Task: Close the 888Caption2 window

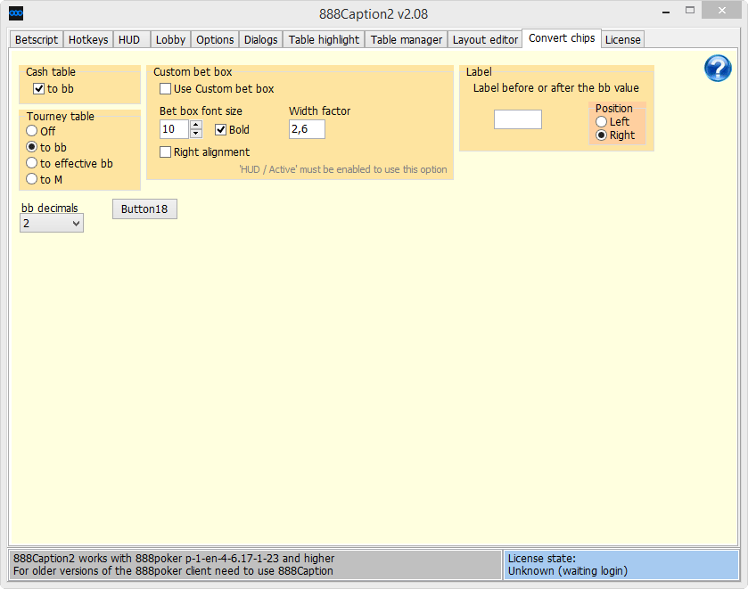Action: 722,11
